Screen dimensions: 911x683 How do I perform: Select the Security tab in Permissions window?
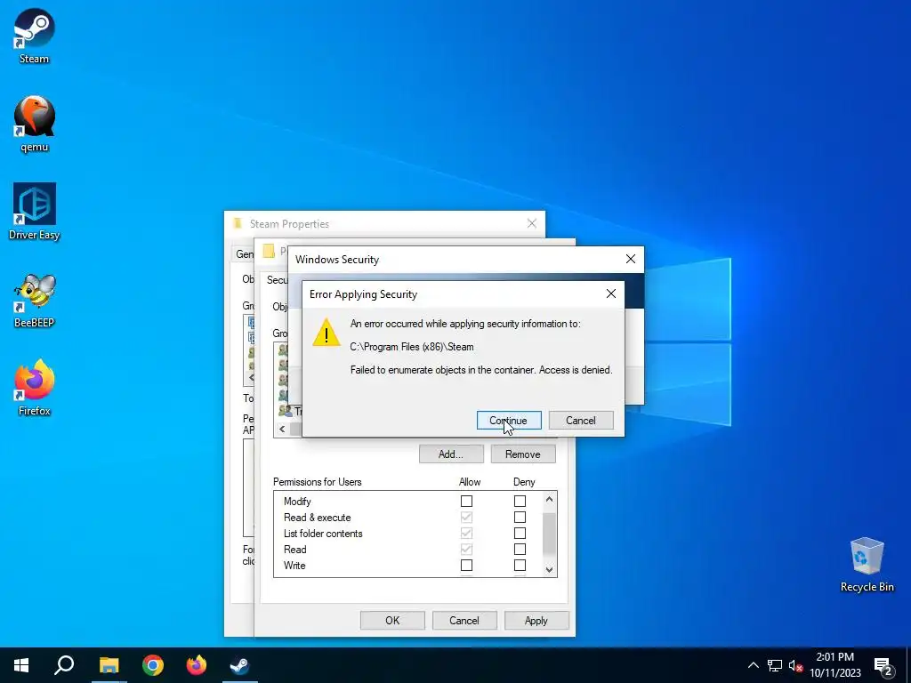pyautogui.click(x=277, y=280)
